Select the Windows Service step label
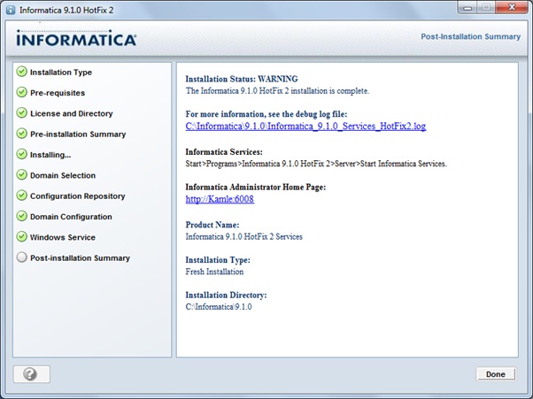Viewport: 533px width, 399px height. (x=63, y=237)
